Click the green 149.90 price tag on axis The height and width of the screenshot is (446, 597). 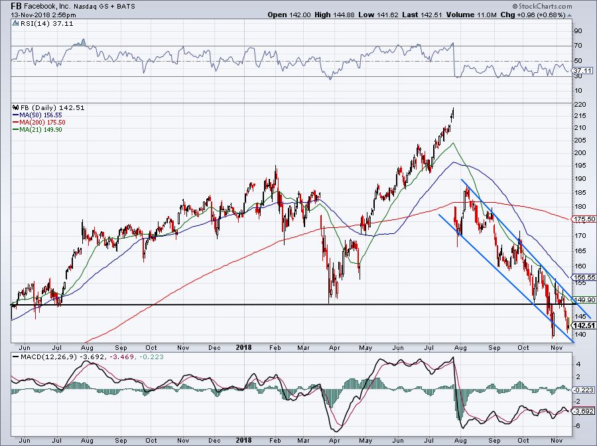[x=585, y=300]
